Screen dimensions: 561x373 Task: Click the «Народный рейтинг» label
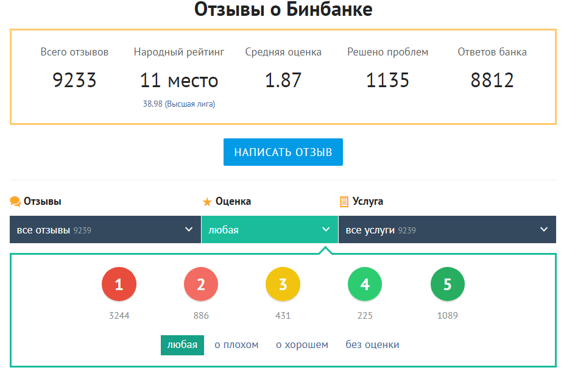(x=179, y=52)
